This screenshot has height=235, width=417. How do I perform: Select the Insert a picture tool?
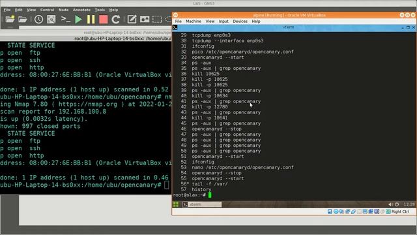(145, 19)
